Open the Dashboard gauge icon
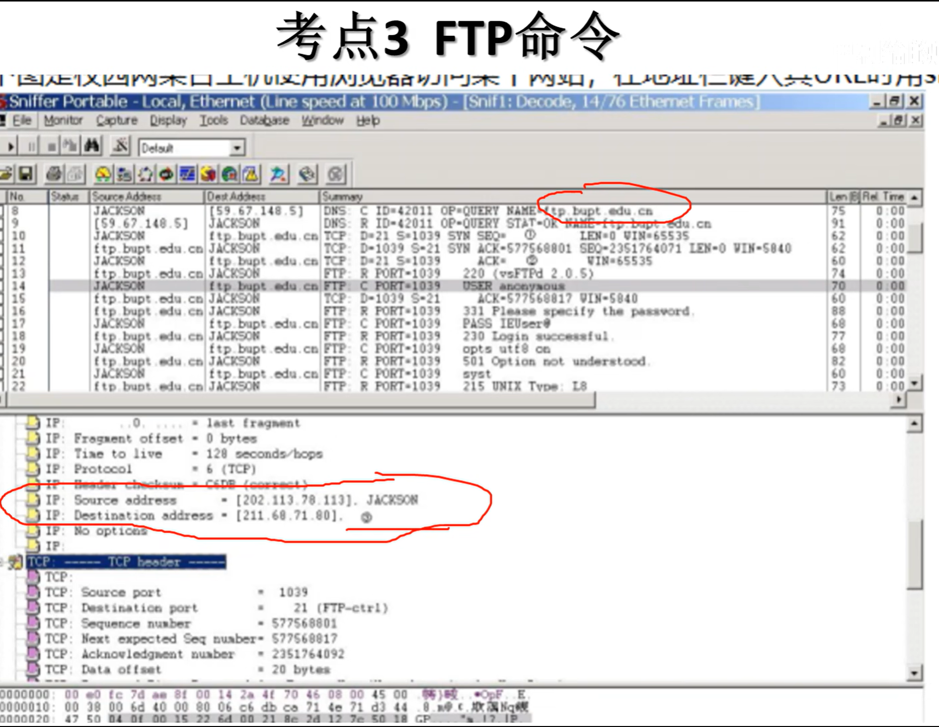This screenshot has width=939, height=727. pos(103,174)
